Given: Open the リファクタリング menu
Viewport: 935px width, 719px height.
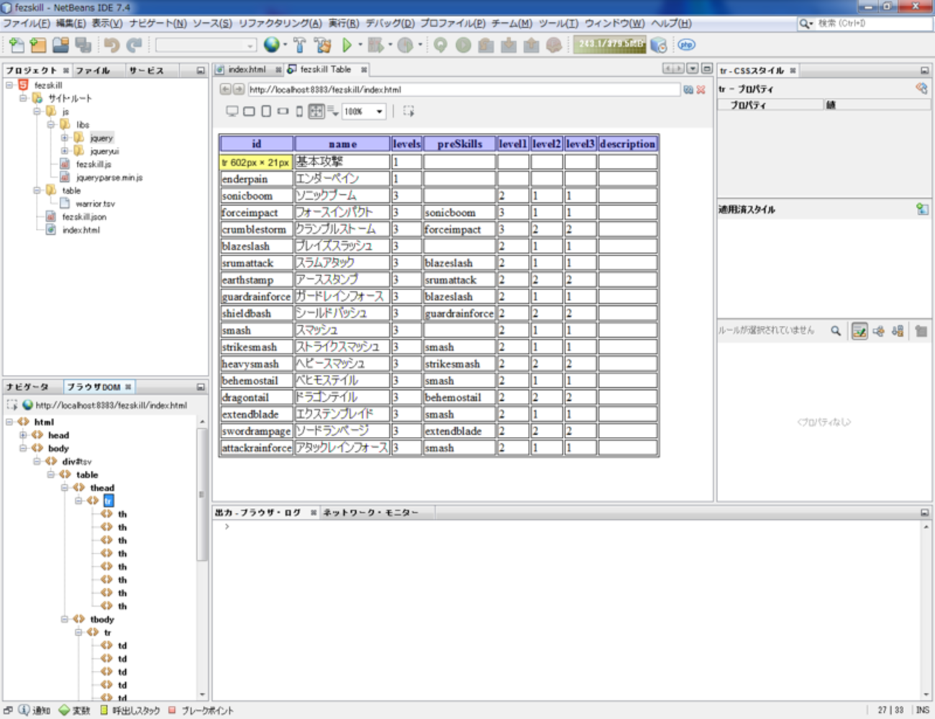Looking at the screenshot, I should 280,23.
